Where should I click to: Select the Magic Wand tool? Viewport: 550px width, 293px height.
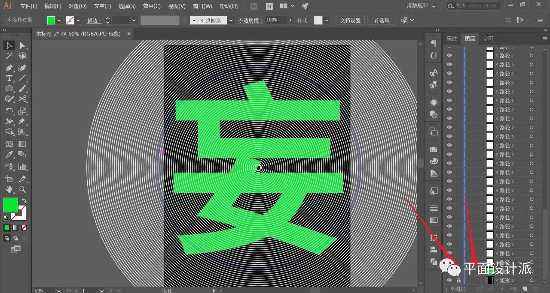pyautogui.click(x=9, y=56)
